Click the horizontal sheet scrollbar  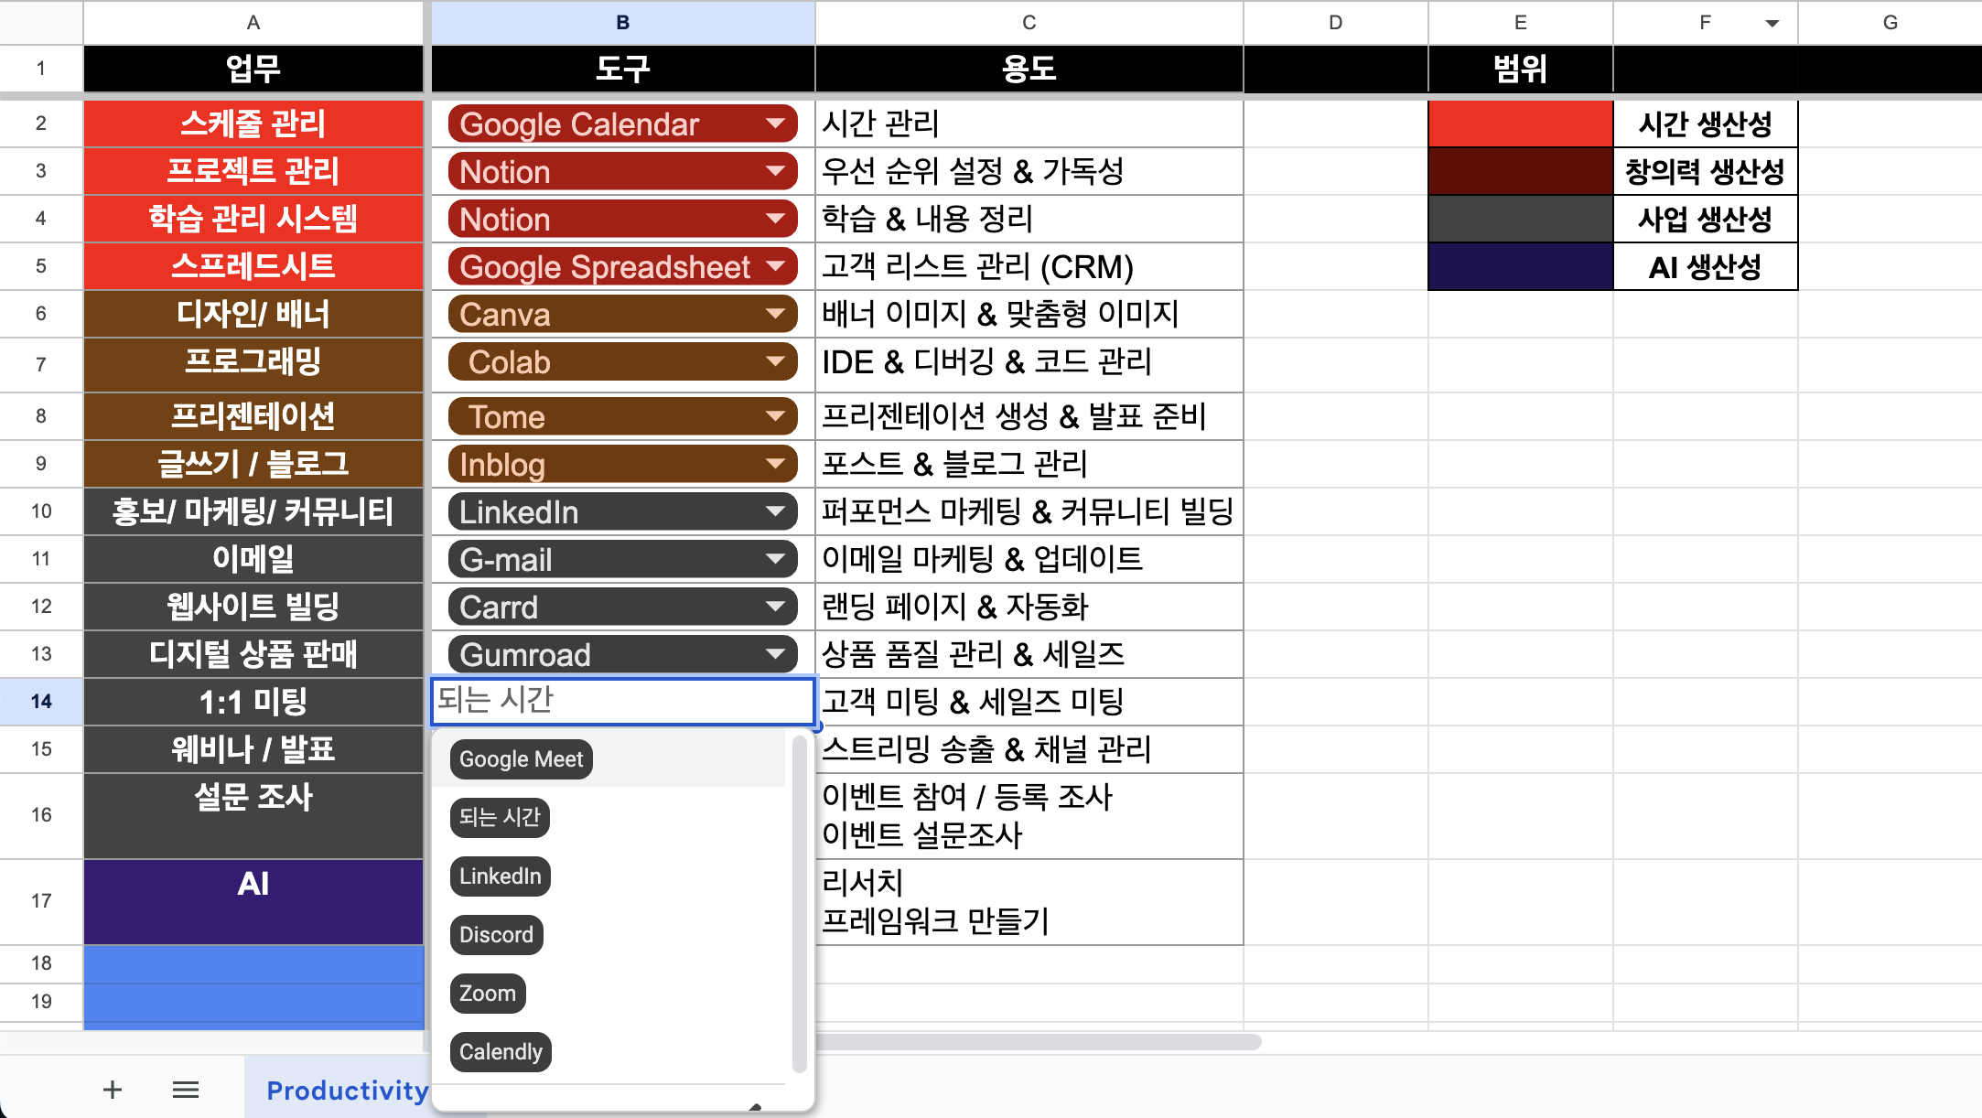tap(1038, 1042)
